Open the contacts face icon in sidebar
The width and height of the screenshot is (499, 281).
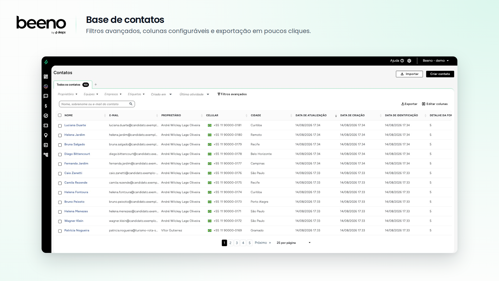click(46, 86)
